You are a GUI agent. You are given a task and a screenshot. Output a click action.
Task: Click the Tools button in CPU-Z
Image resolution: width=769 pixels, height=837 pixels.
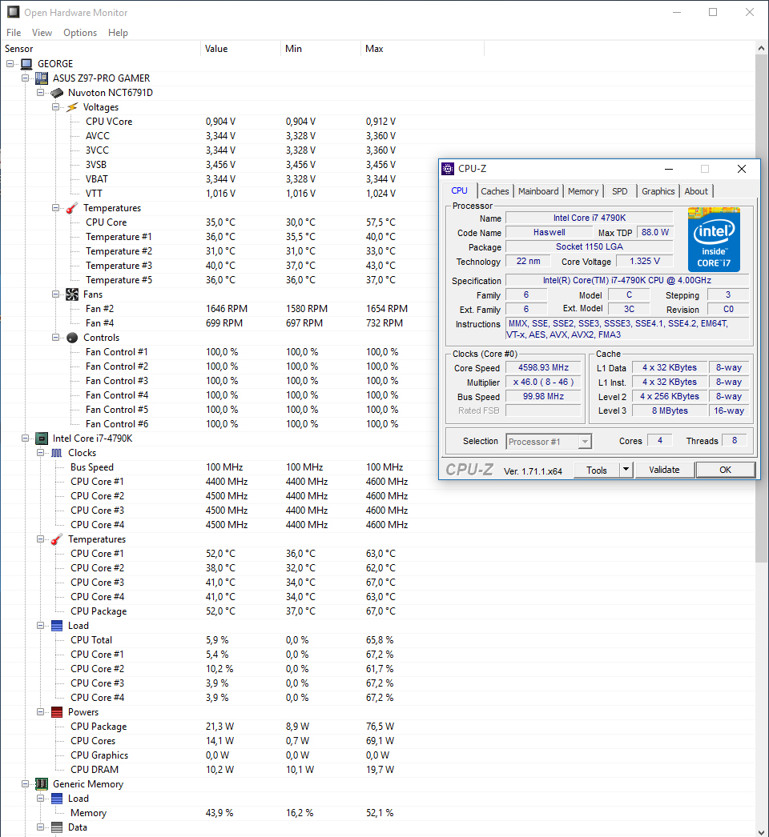[x=597, y=471]
